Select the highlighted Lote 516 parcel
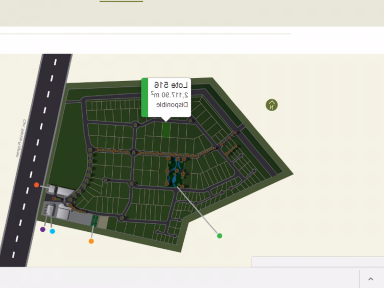The image size is (384, 288). pos(166,130)
